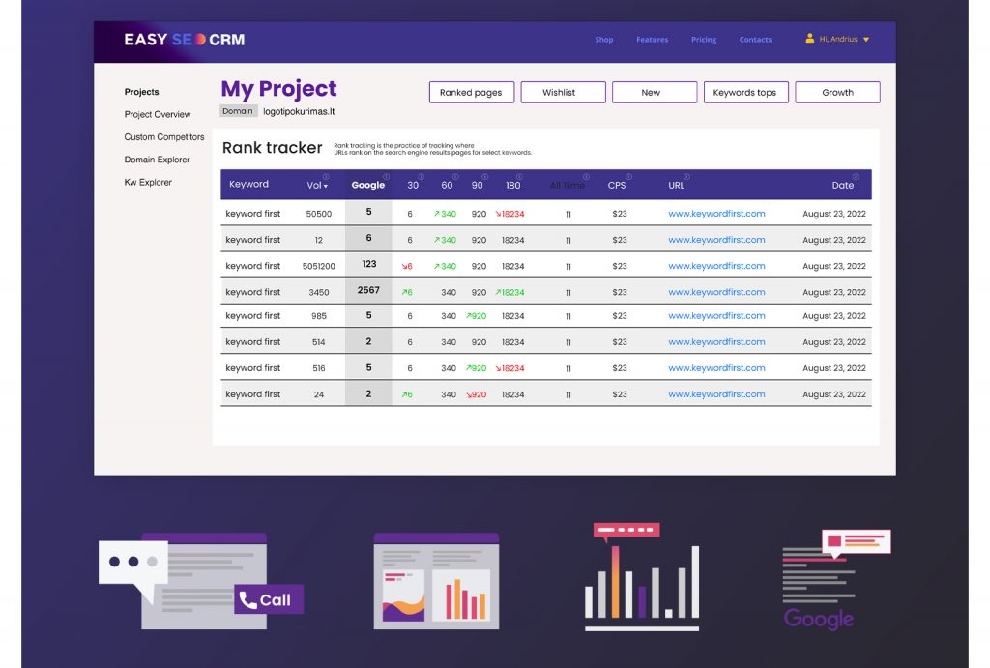
Task: Click the info icon above the URL column
Action: pos(687,177)
